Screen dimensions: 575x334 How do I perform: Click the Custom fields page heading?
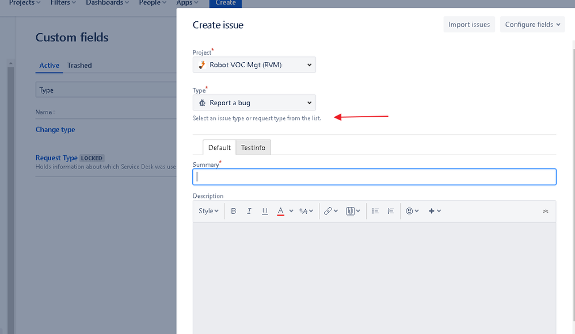pyautogui.click(x=72, y=37)
